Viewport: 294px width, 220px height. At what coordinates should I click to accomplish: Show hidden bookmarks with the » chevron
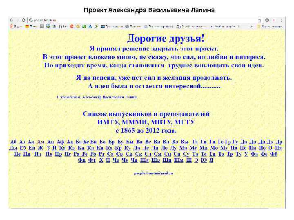click(252, 26)
